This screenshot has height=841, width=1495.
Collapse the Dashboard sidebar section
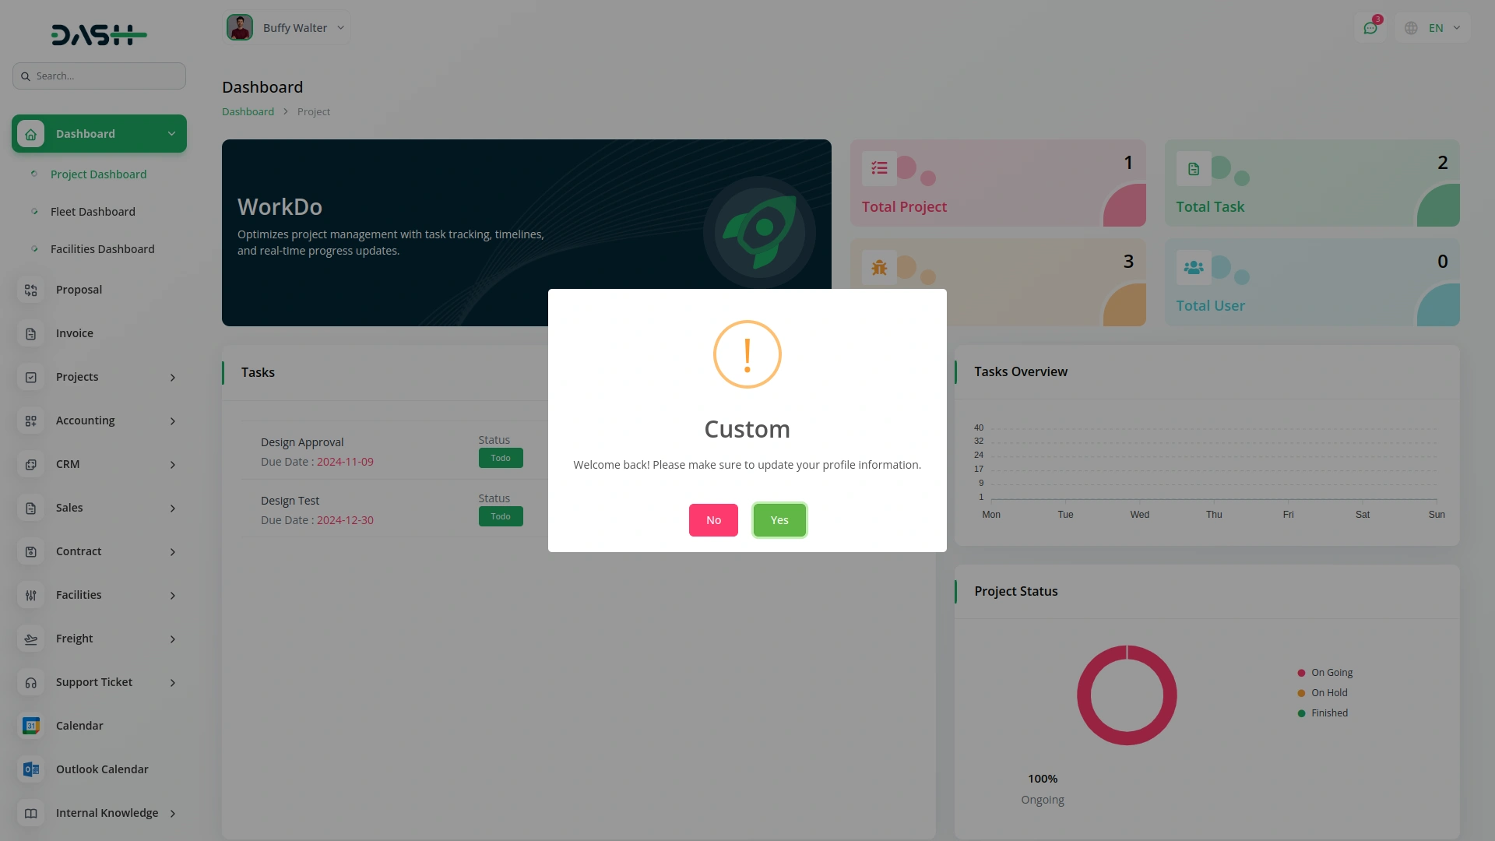(171, 133)
